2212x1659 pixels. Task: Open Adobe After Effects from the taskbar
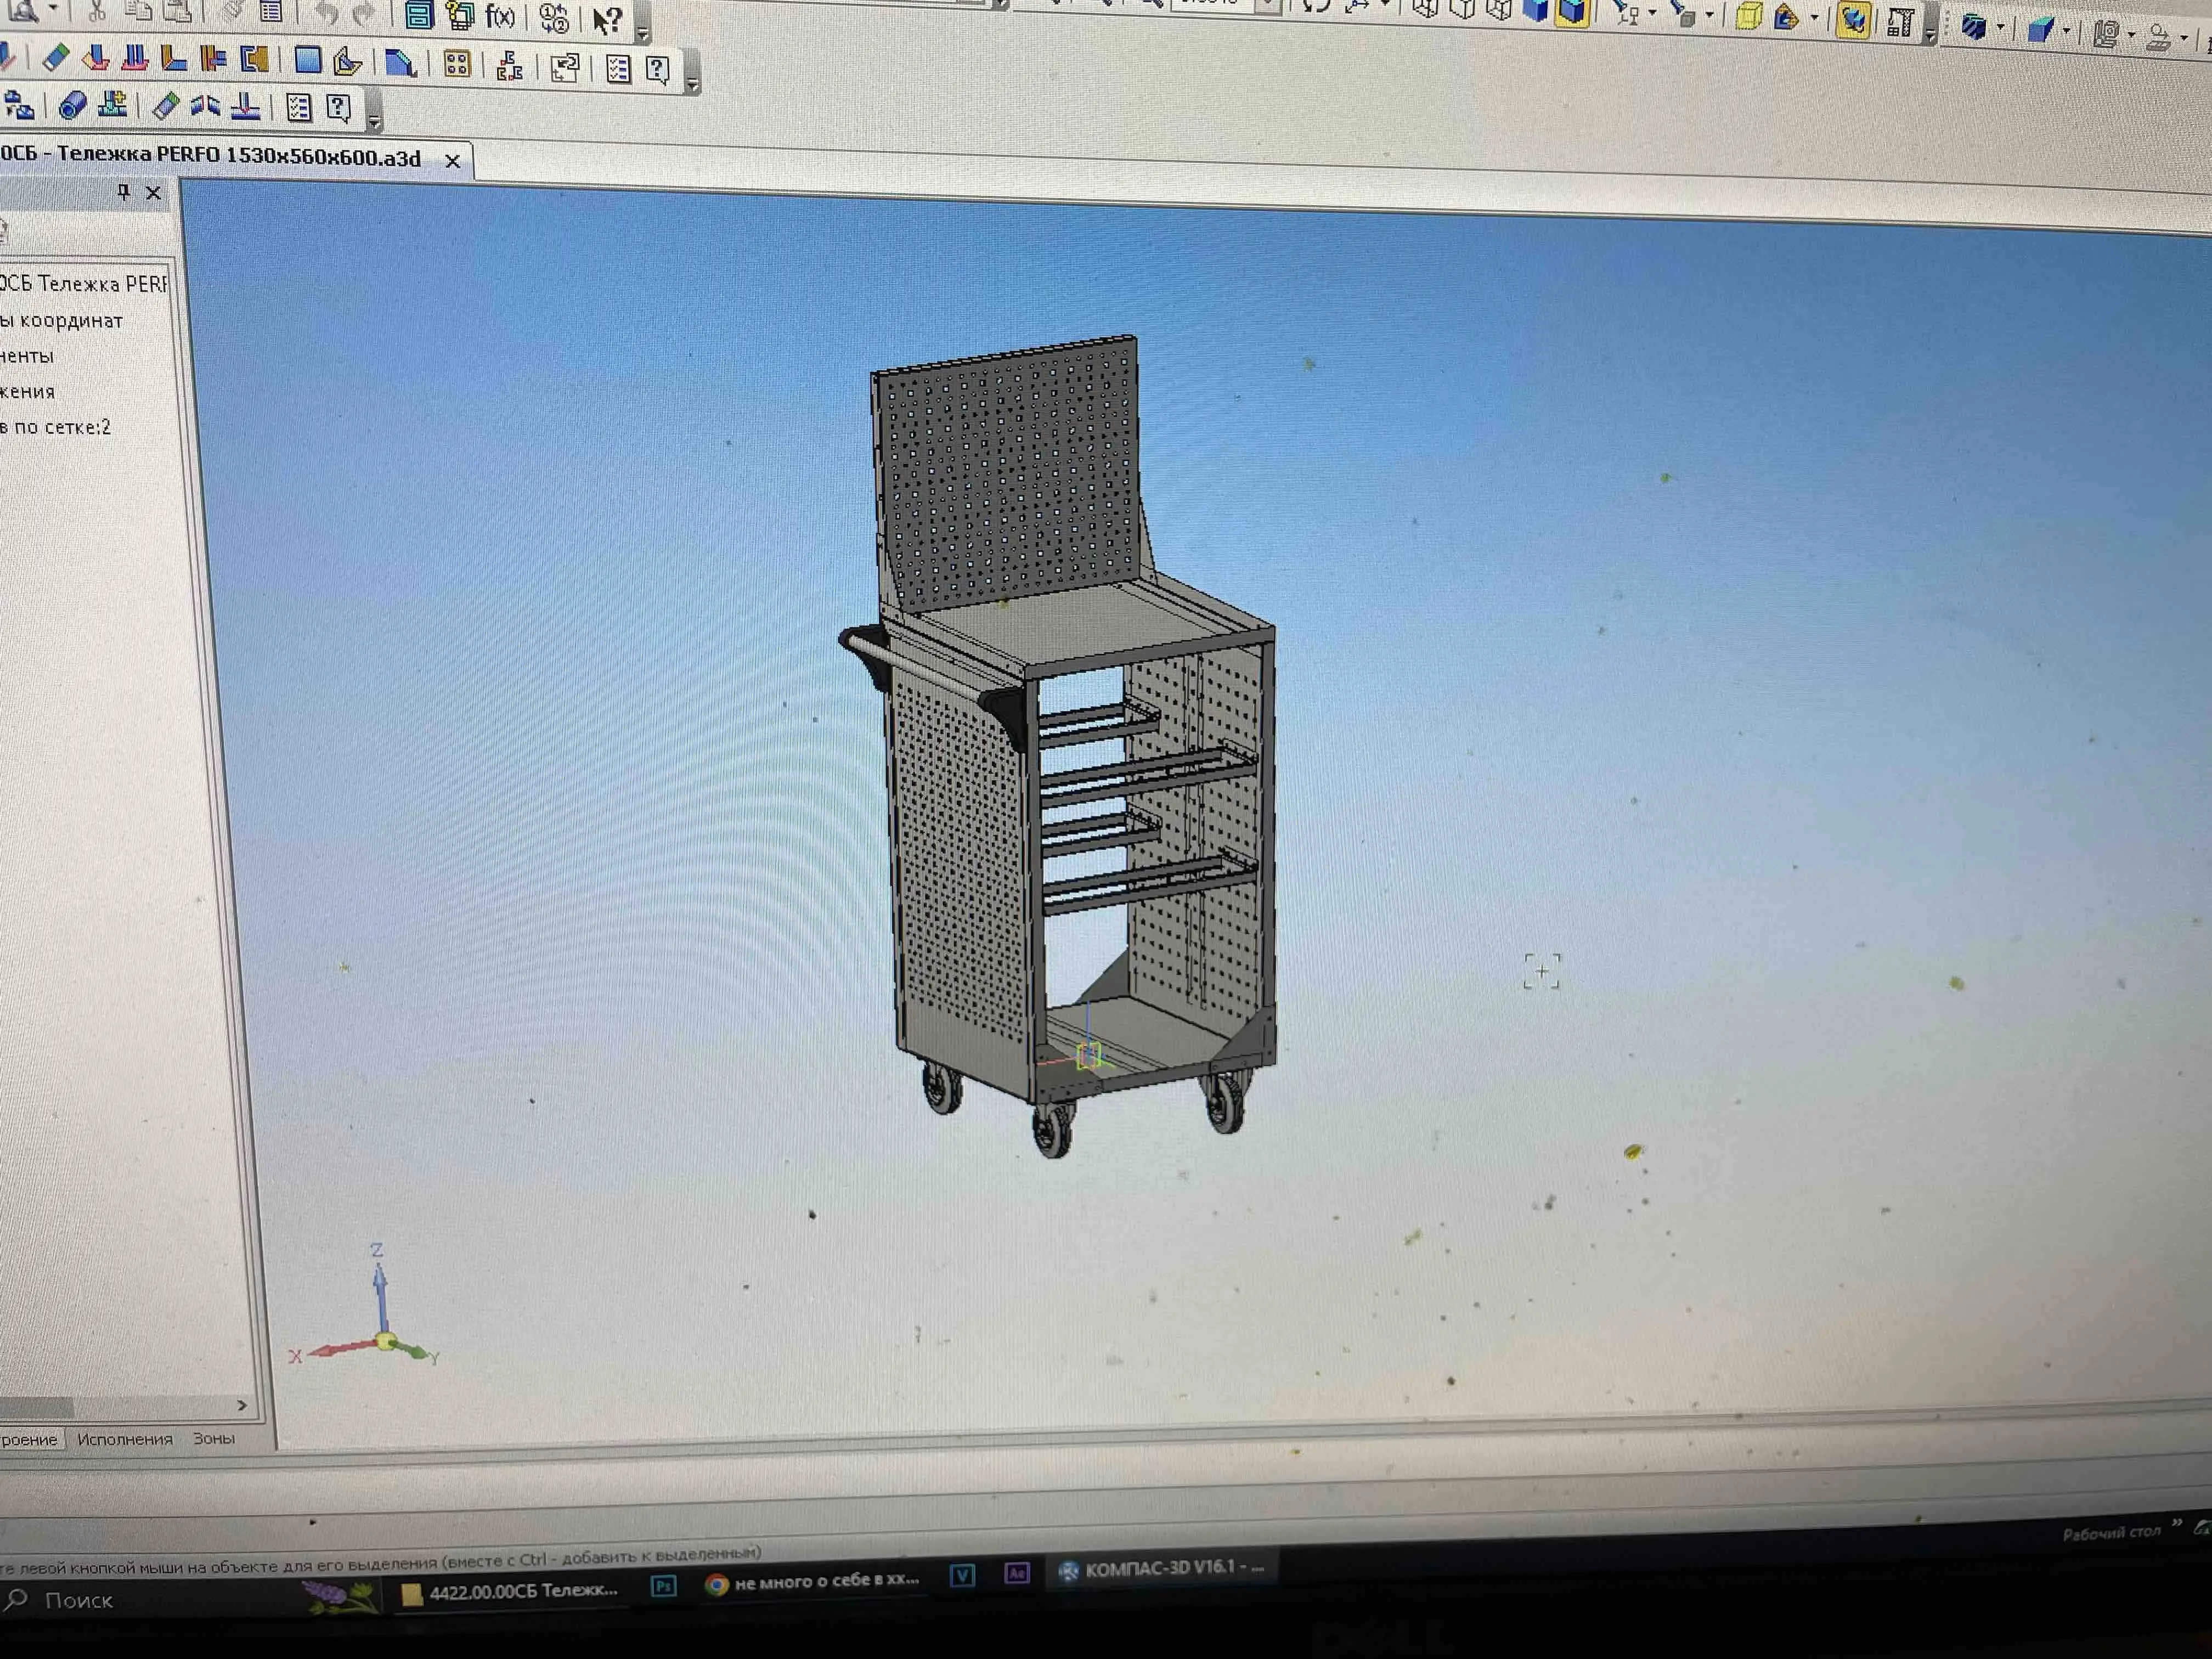click(1016, 1574)
